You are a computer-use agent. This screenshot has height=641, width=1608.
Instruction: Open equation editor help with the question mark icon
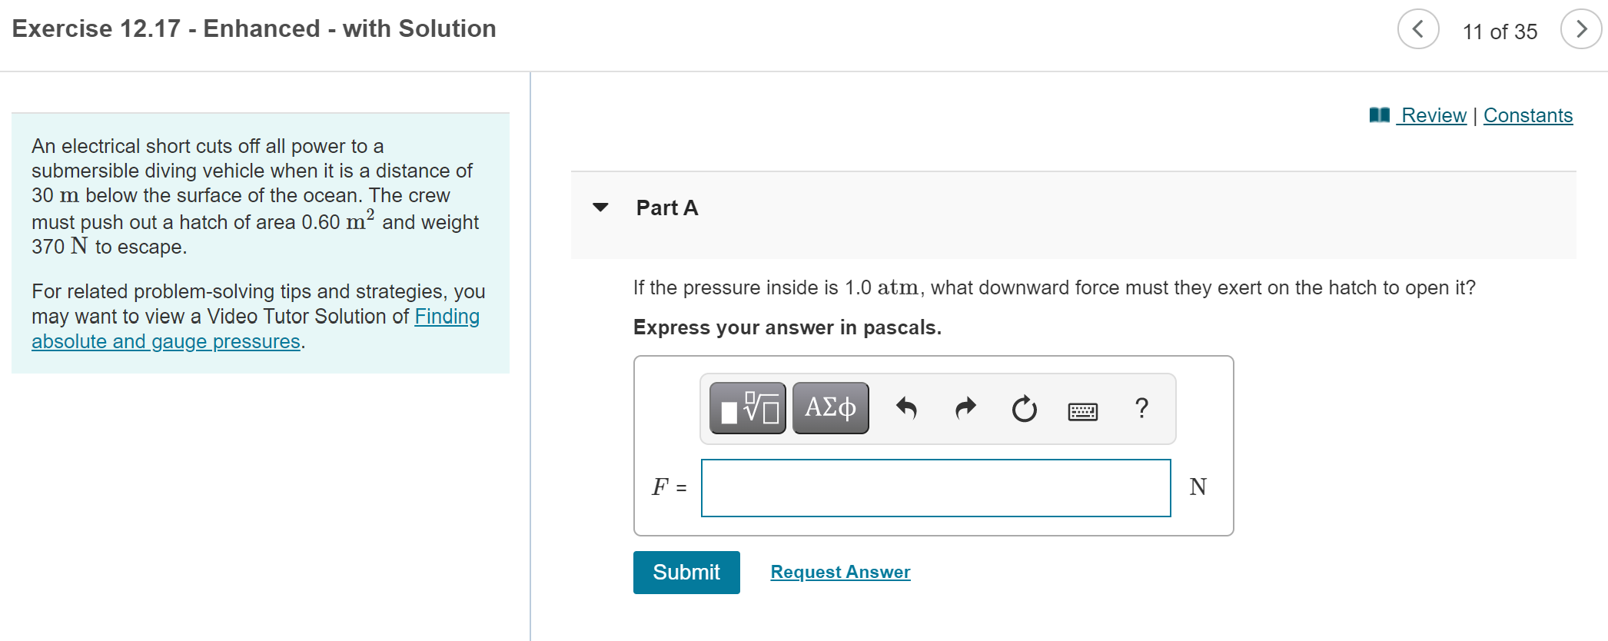click(x=1141, y=408)
